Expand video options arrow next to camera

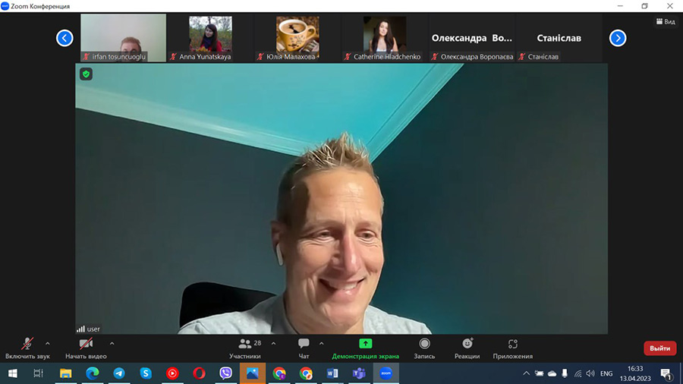pos(112,344)
